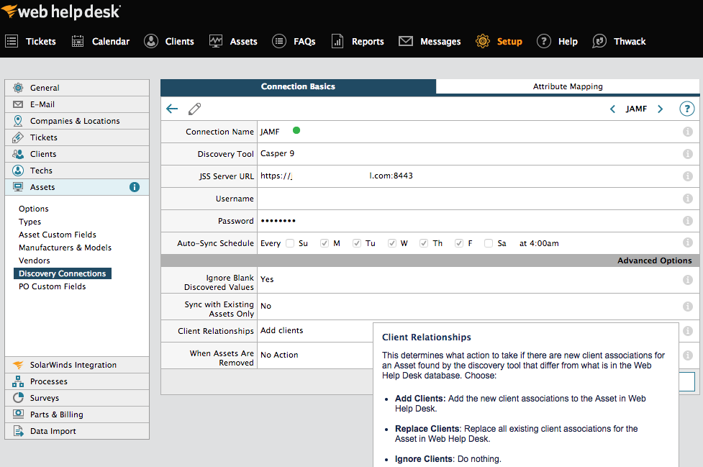703x467 pixels.
Task: Open Techs setup section in sidebar
Action: (77, 171)
